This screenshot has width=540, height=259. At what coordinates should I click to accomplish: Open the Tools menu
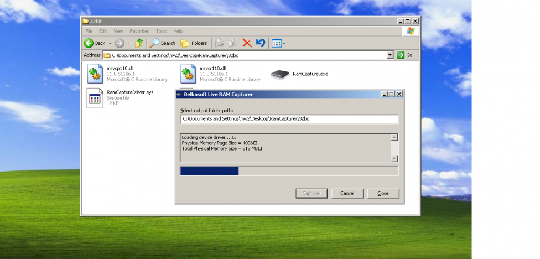pos(161,31)
